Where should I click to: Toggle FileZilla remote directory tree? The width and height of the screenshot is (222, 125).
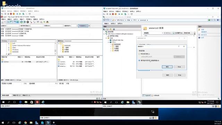pos(14,22)
